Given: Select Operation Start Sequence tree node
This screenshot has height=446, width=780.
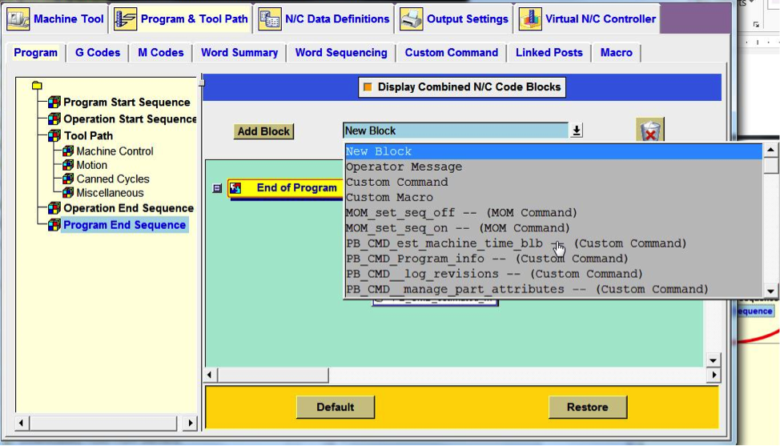Looking at the screenshot, I should 130,119.
